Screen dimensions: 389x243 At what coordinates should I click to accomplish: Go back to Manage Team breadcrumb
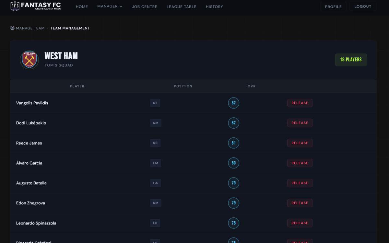tap(30, 28)
